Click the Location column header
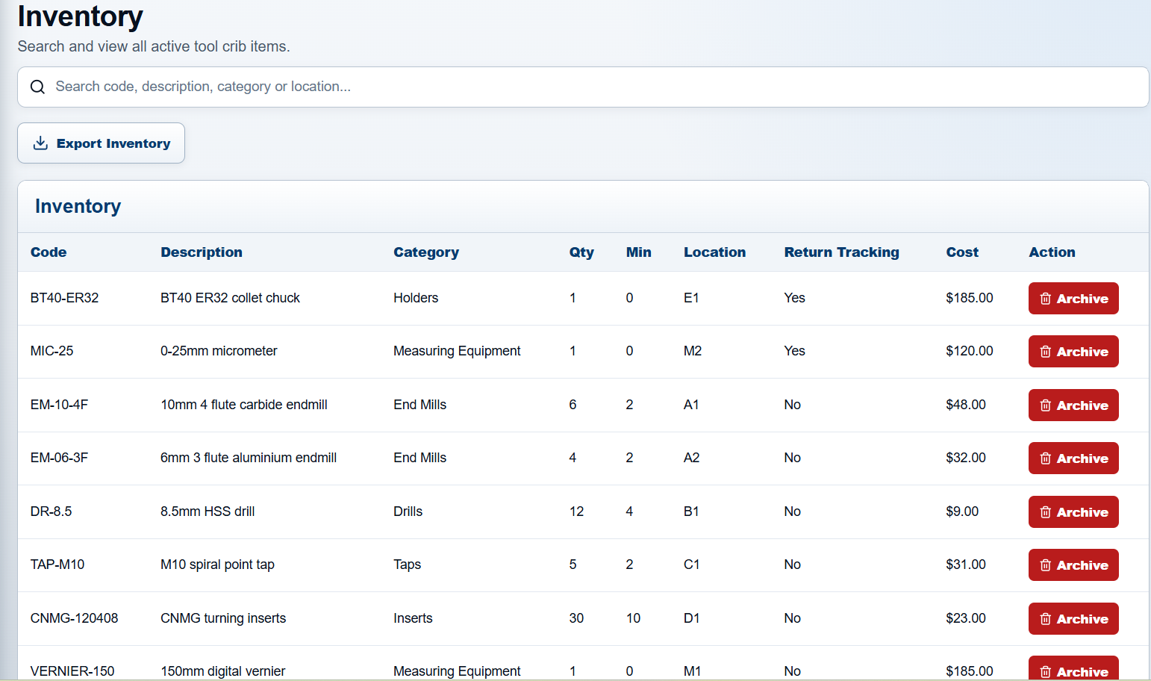Screen dimensions: 1151x681 coord(714,252)
